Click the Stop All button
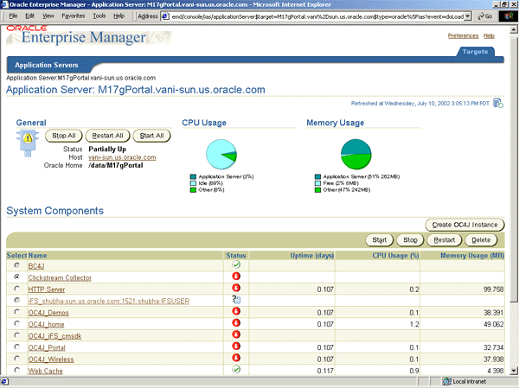This screenshot has width=519, height=388. [63, 136]
